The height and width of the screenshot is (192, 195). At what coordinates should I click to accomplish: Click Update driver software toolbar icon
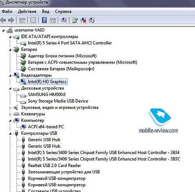tap(75, 20)
